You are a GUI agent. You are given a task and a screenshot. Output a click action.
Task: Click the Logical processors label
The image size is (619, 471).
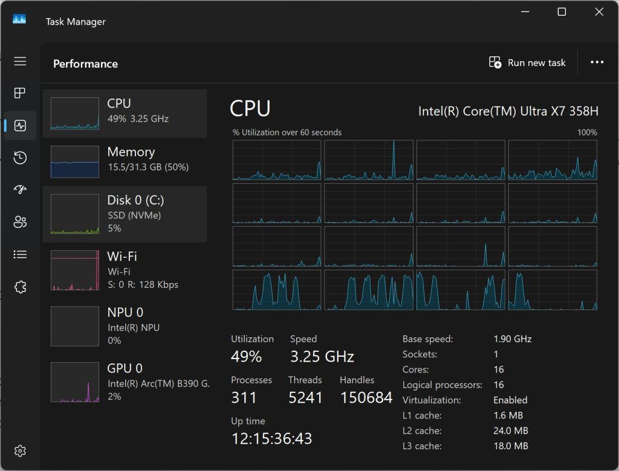click(442, 385)
